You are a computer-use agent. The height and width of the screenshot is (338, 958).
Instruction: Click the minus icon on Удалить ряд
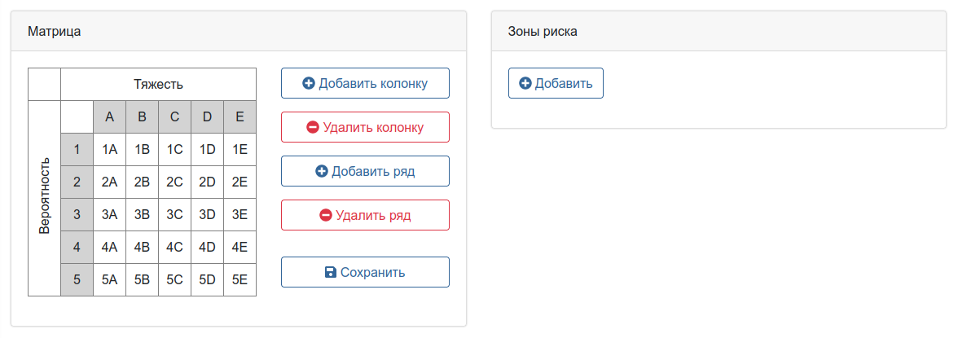(326, 215)
